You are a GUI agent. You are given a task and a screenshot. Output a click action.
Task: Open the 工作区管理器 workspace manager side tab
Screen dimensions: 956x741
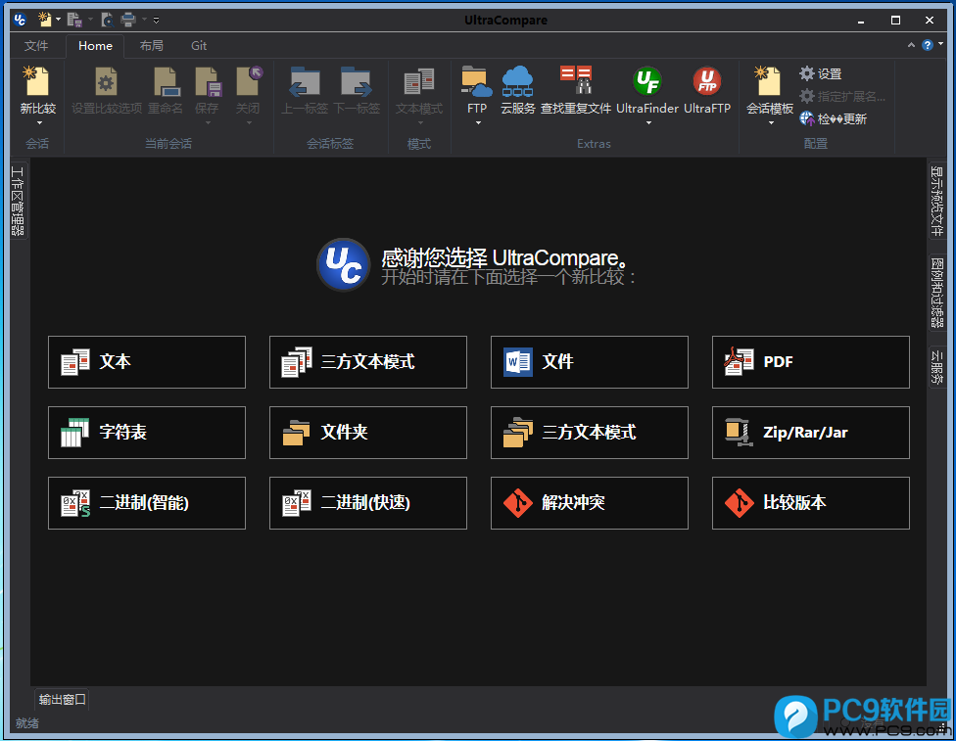(x=18, y=201)
